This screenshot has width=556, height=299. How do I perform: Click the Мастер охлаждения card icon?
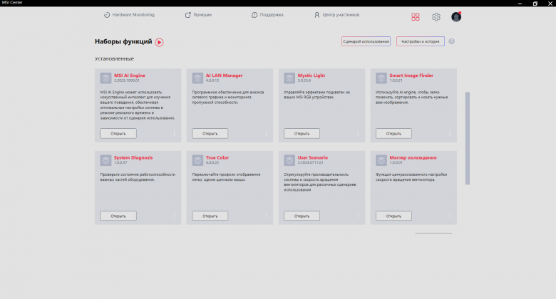click(381, 160)
